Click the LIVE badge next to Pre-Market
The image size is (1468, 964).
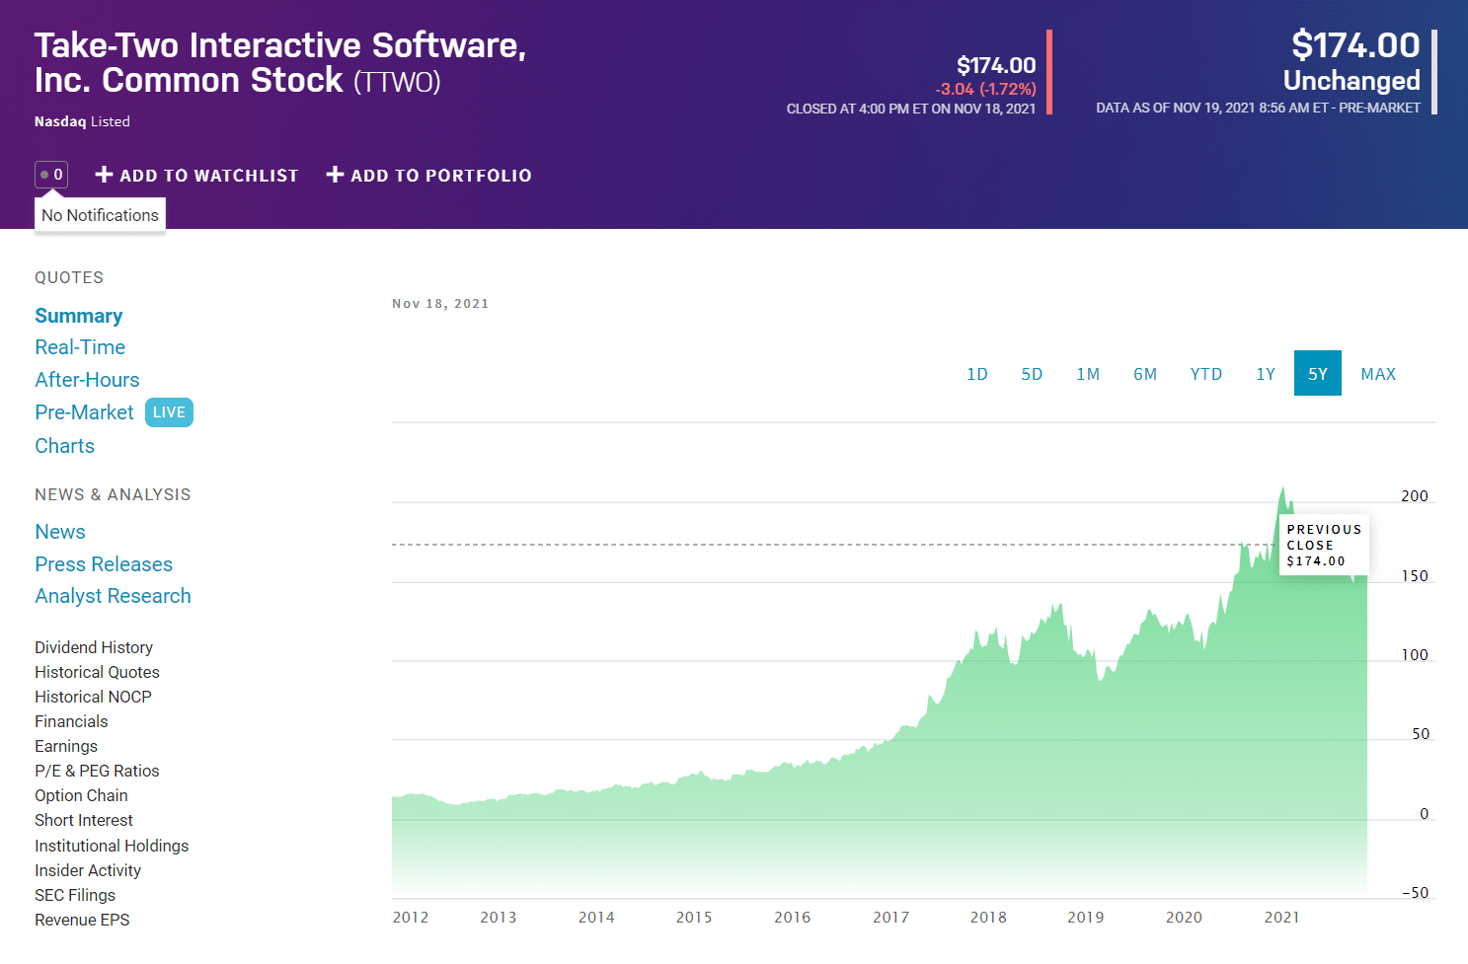169,412
